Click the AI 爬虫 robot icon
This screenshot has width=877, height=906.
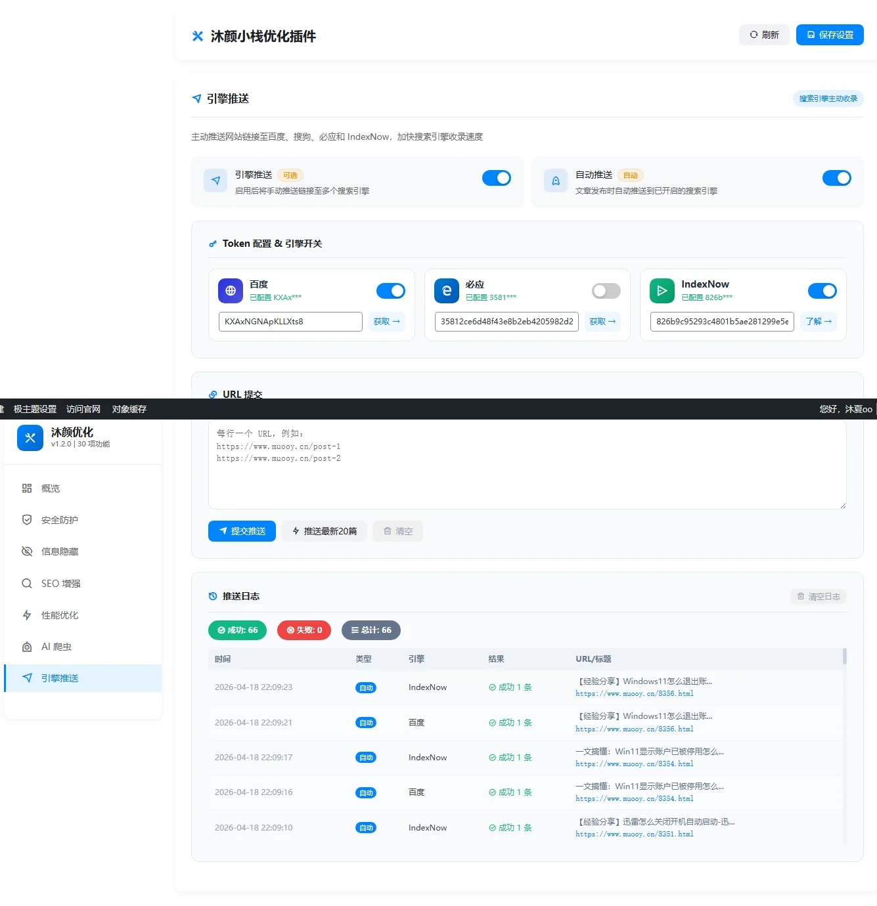point(27,647)
